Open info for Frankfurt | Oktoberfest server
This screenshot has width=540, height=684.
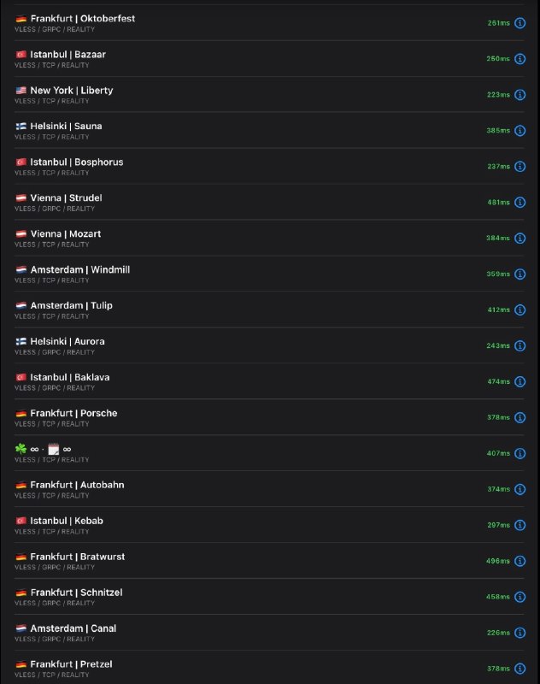[x=519, y=23]
